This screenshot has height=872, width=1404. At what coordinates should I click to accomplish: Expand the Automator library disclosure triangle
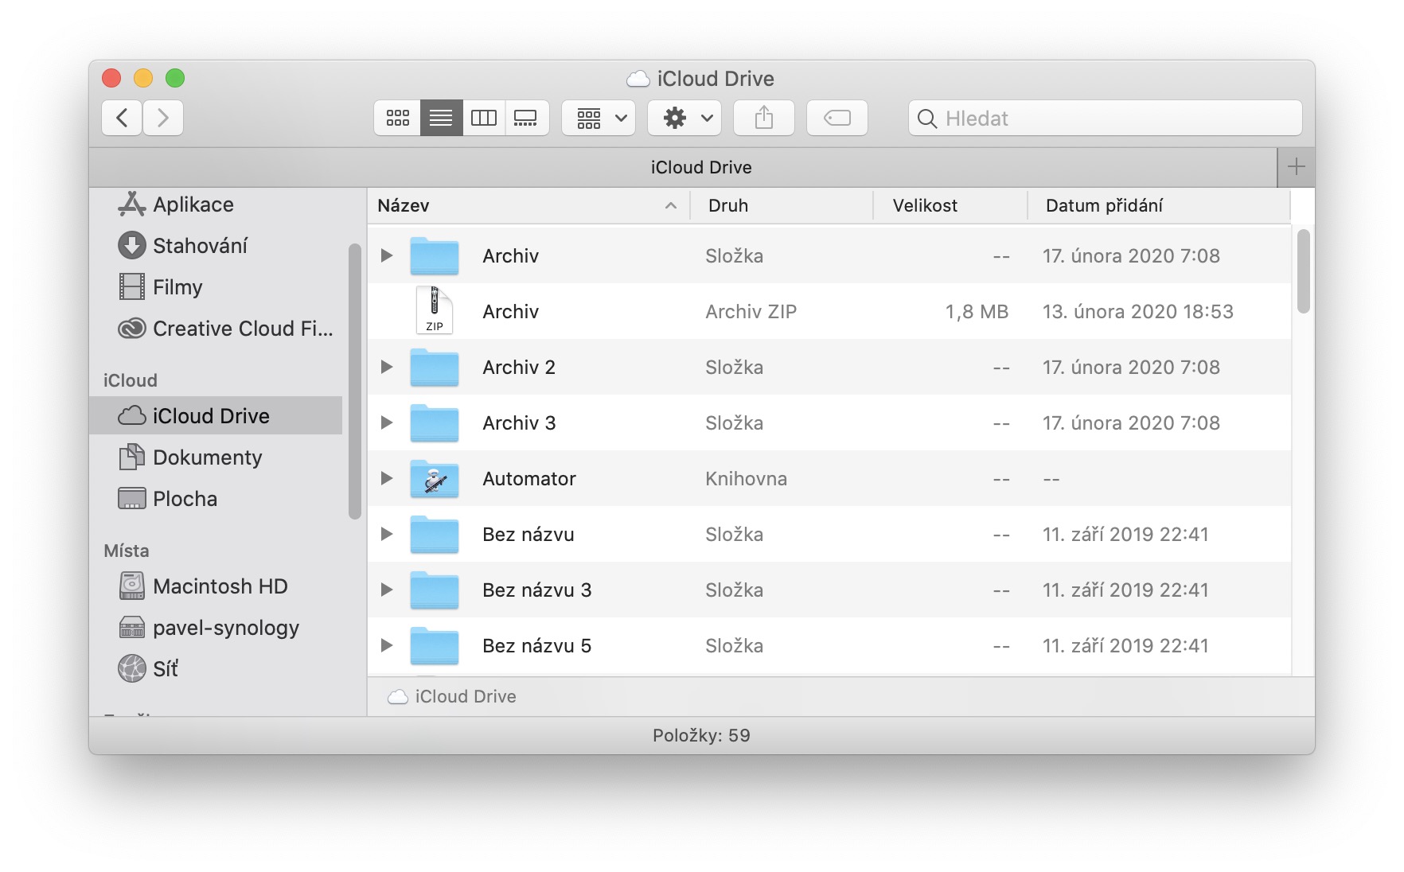[x=387, y=478]
